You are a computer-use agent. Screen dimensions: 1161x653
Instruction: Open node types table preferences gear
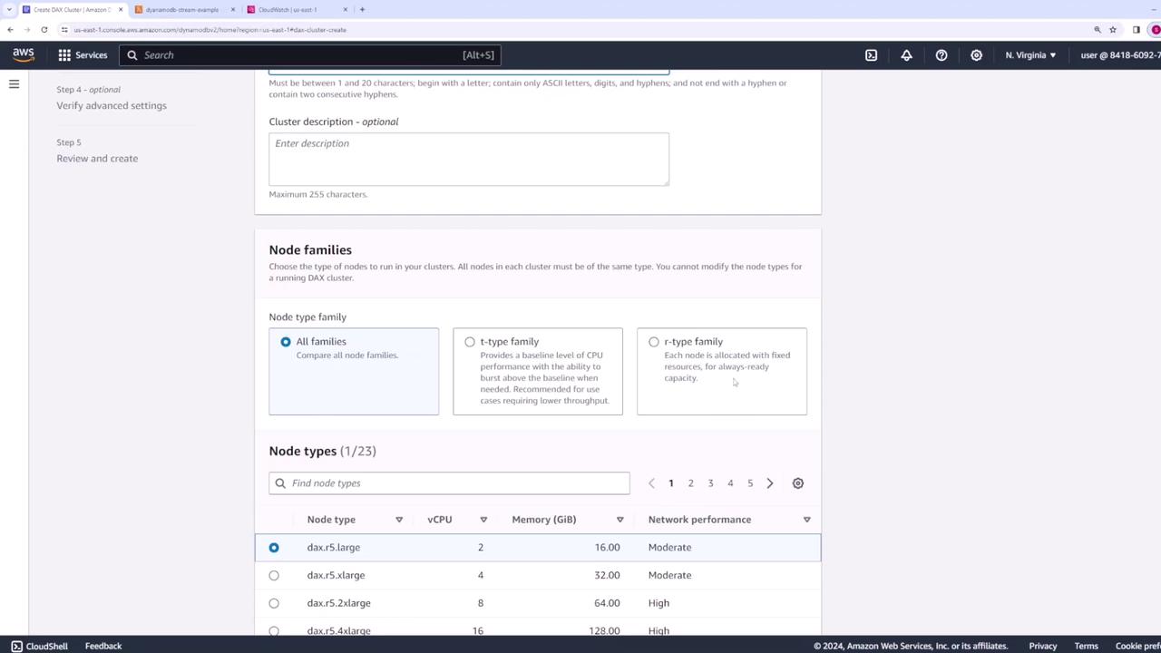pyautogui.click(x=798, y=483)
